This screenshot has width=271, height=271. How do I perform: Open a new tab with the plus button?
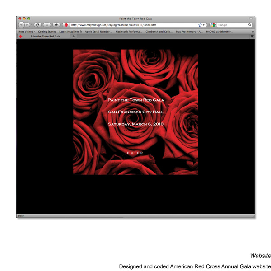pyautogui.click(x=74, y=36)
